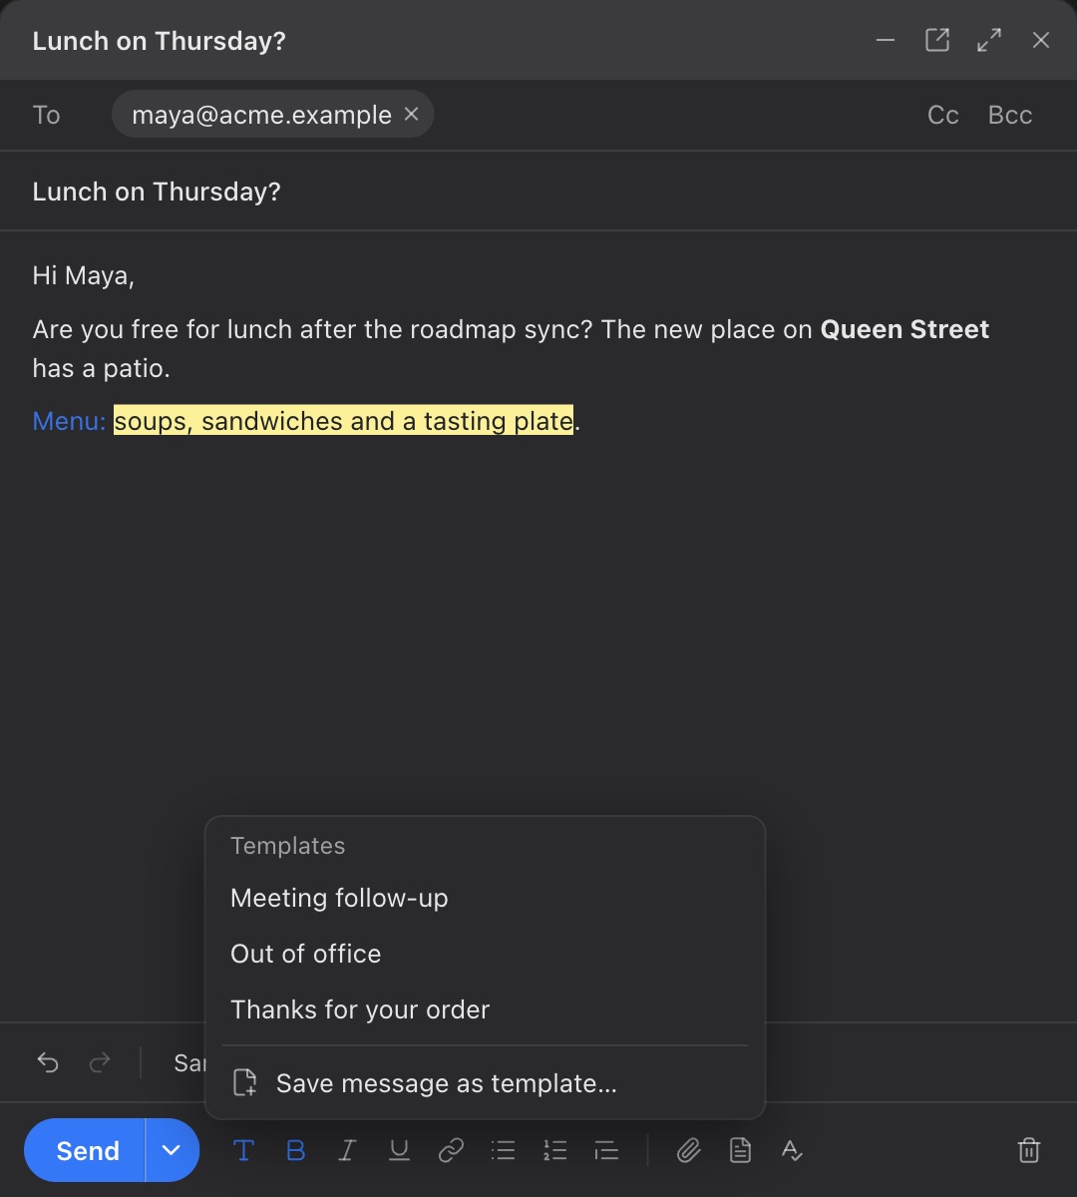Screen dimensions: 1077x1197
Task: Undo the last edit
Action: [x=48, y=1062]
